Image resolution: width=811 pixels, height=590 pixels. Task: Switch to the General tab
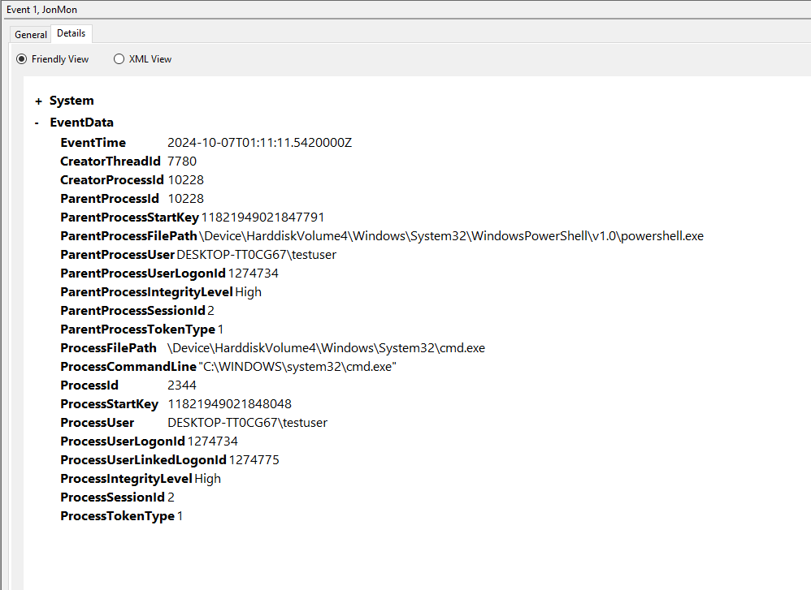click(31, 35)
